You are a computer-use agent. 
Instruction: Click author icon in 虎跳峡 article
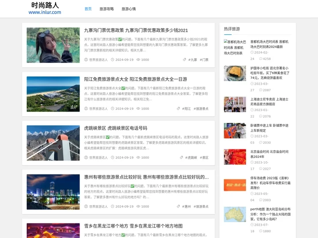86,157
